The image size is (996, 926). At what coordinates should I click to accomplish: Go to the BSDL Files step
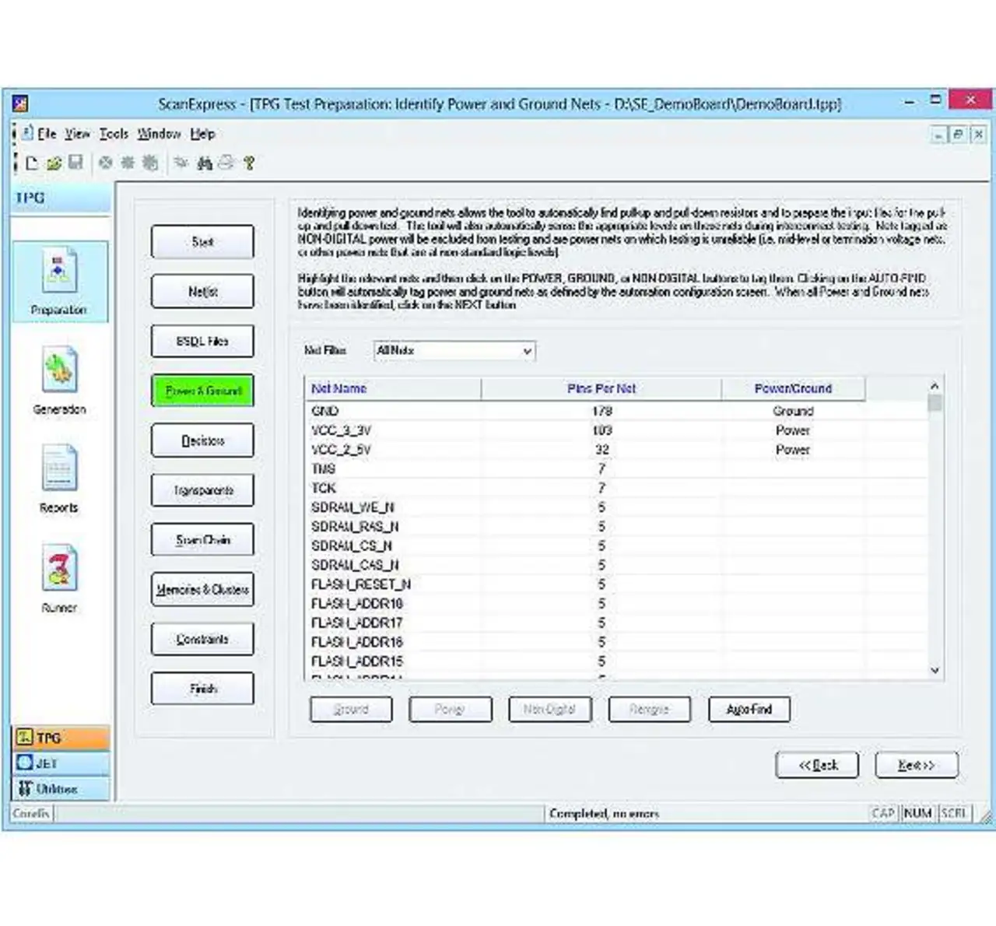tap(202, 341)
